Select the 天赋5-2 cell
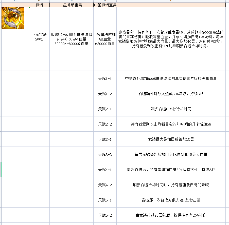Viewport: 229px width, 225px height. (x=105, y=215)
